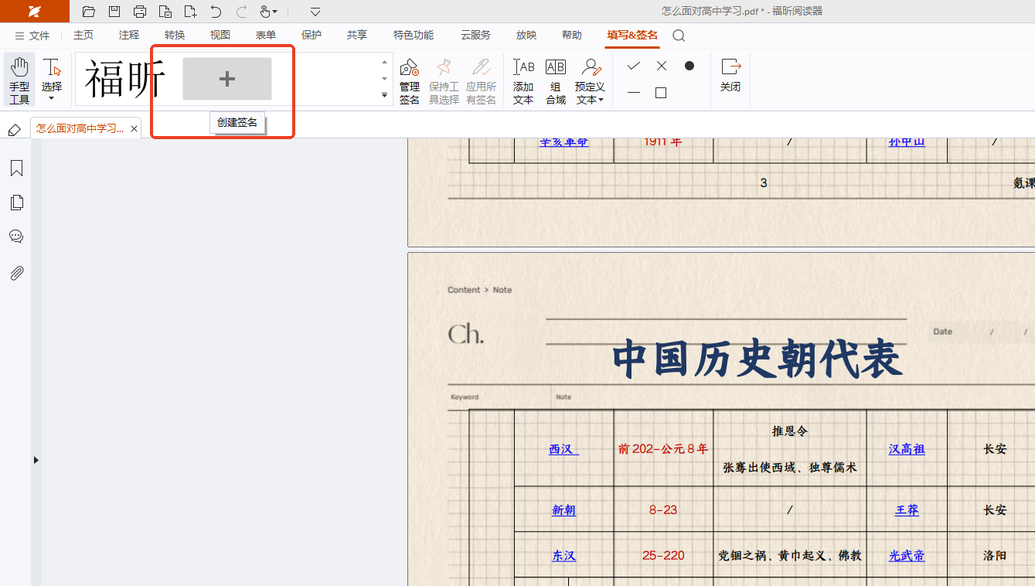Open the File (文件) menu
The image size is (1035, 586).
32,36
